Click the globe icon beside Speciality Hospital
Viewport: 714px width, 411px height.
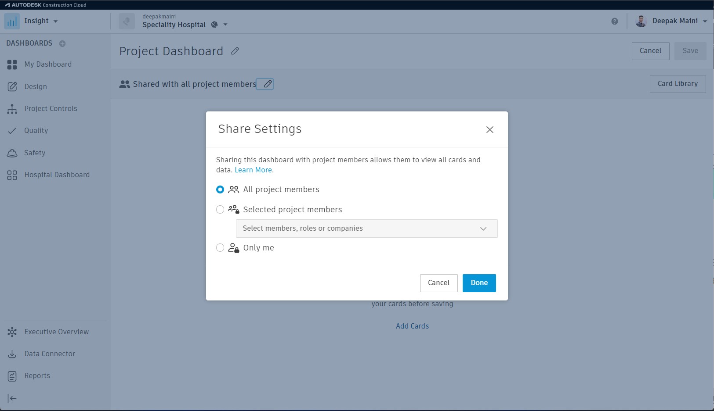[214, 25]
